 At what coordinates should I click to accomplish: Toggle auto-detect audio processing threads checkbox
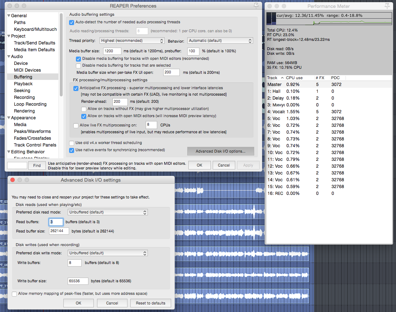click(x=72, y=22)
